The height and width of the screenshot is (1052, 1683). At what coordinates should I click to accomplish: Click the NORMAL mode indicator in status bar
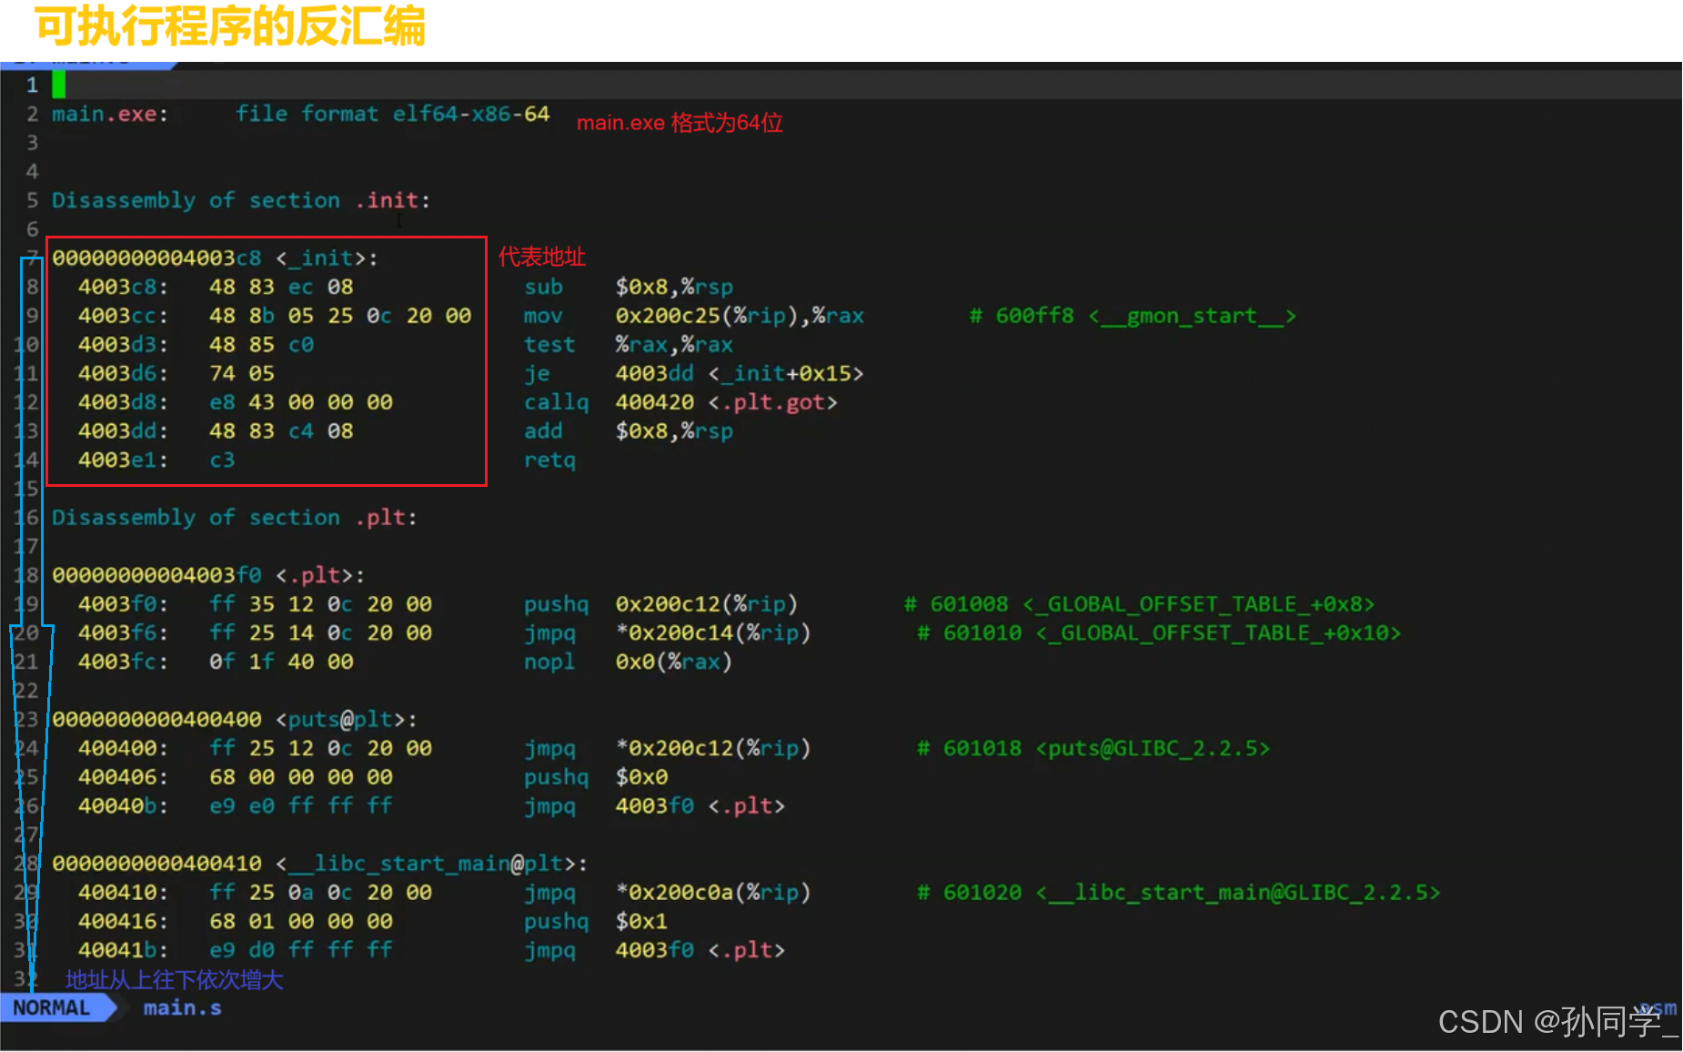[x=52, y=1007]
